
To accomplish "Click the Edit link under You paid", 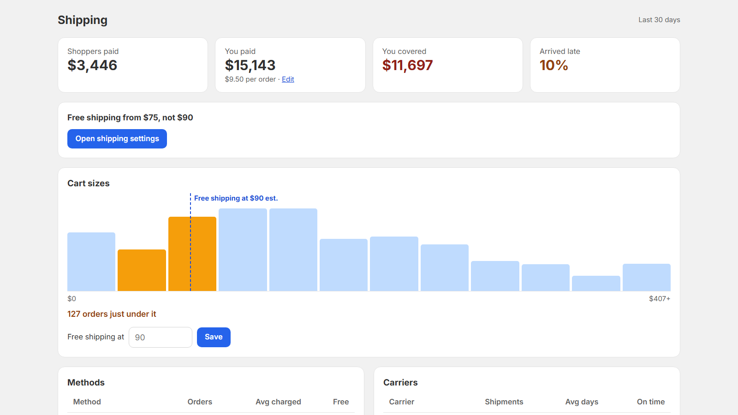I will click(x=288, y=79).
